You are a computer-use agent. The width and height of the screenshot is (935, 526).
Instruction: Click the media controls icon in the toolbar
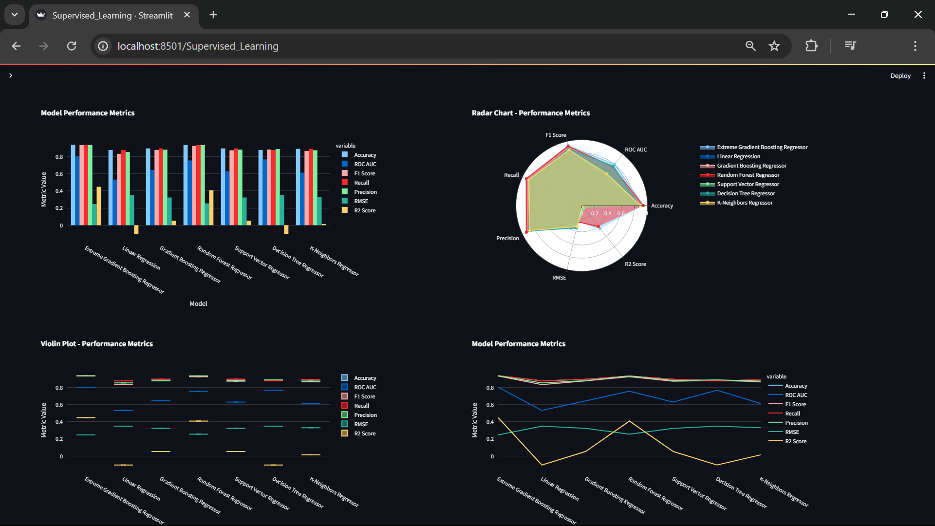[850, 46]
